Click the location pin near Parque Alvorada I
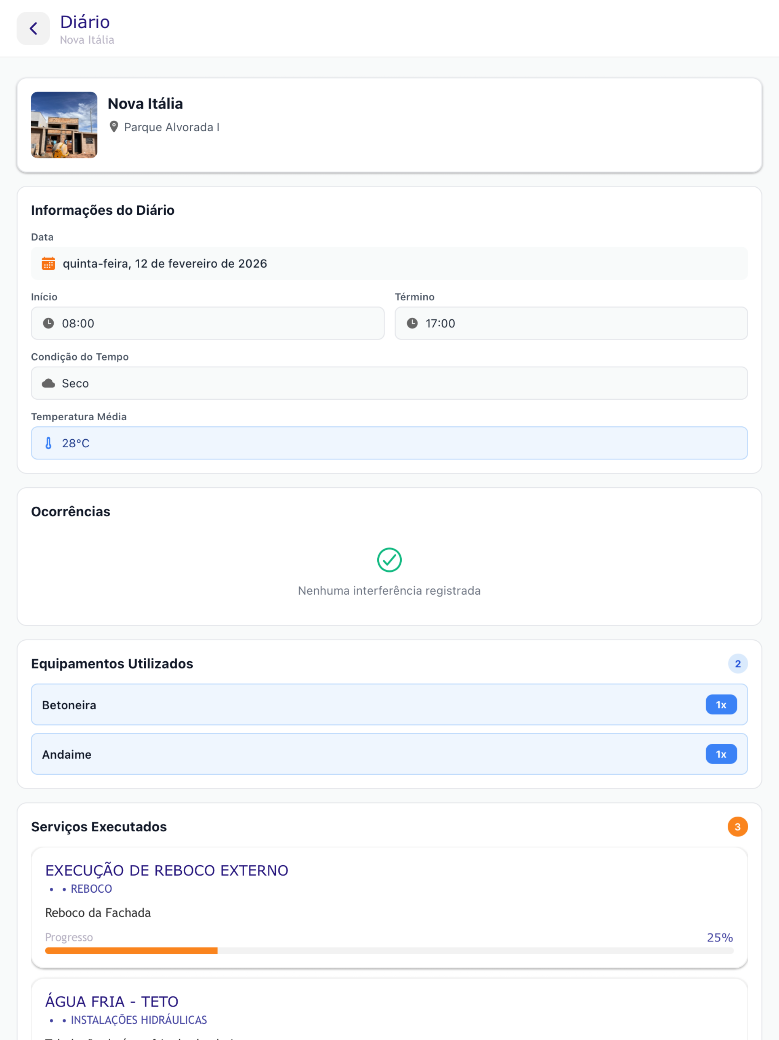The width and height of the screenshot is (779, 1040). point(114,127)
